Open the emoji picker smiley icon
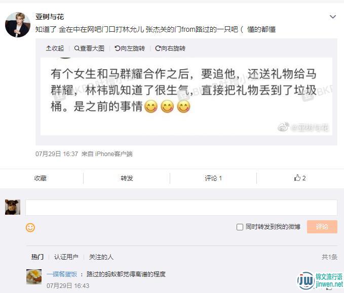This screenshot has height=293, width=344. point(30,227)
